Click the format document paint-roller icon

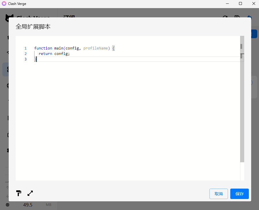click(19, 193)
